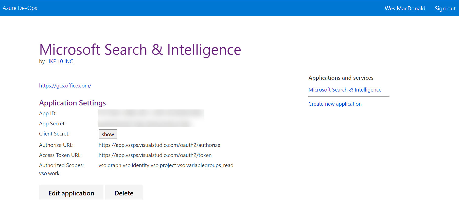Delete this application
This screenshot has width=459, height=202.
pos(124,193)
